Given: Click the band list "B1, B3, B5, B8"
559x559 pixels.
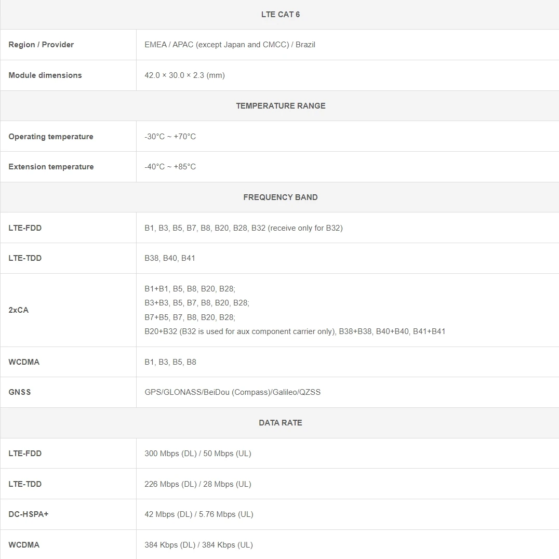Looking at the screenshot, I should (x=170, y=362).
